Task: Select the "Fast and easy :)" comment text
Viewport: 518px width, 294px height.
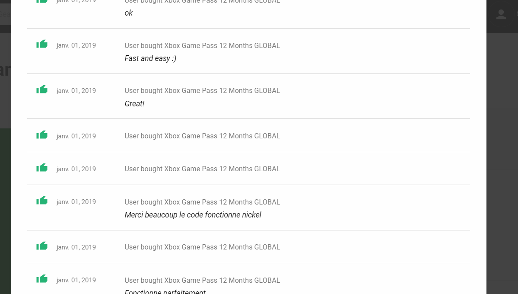Action: click(150, 58)
